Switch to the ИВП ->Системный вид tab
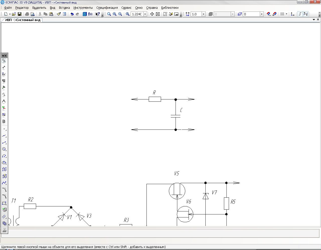The width and height of the screenshot is (321, 250). [23, 20]
